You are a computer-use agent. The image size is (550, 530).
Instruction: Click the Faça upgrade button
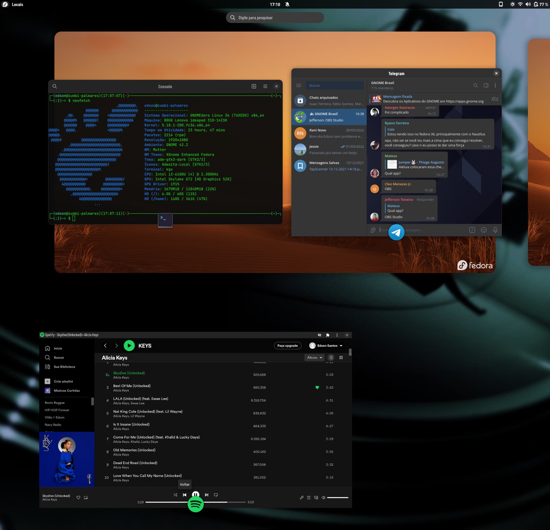[287, 346]
